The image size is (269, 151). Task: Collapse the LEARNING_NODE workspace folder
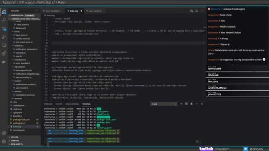pyautogui.click(x=24, y=19)
